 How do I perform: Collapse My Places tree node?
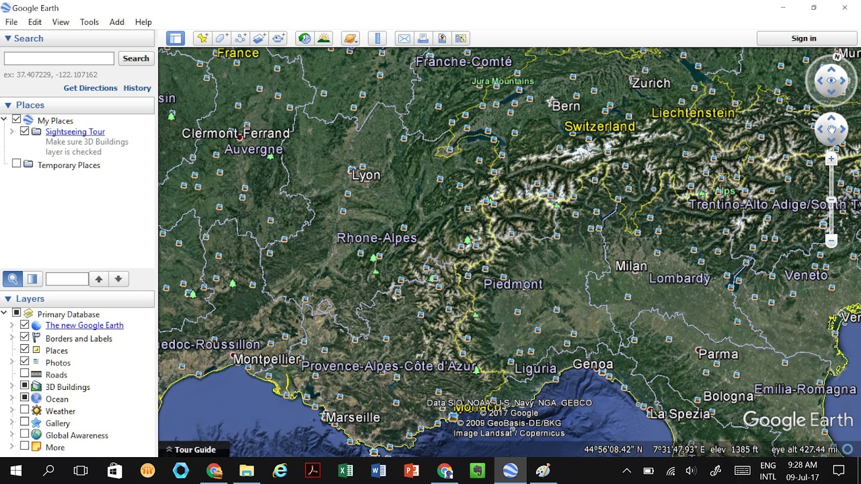click(x=4, y=119)
